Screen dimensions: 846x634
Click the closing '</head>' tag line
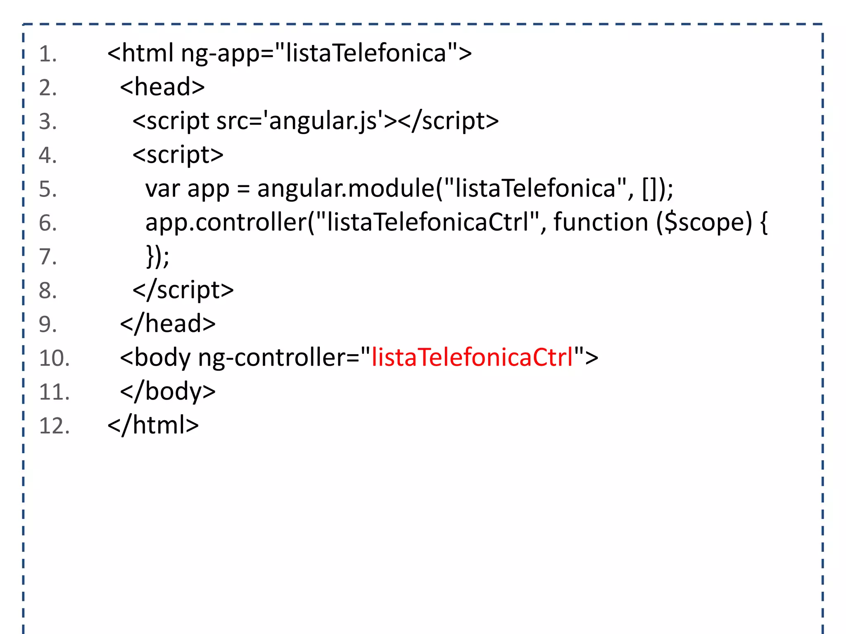(x=168, y=324)
